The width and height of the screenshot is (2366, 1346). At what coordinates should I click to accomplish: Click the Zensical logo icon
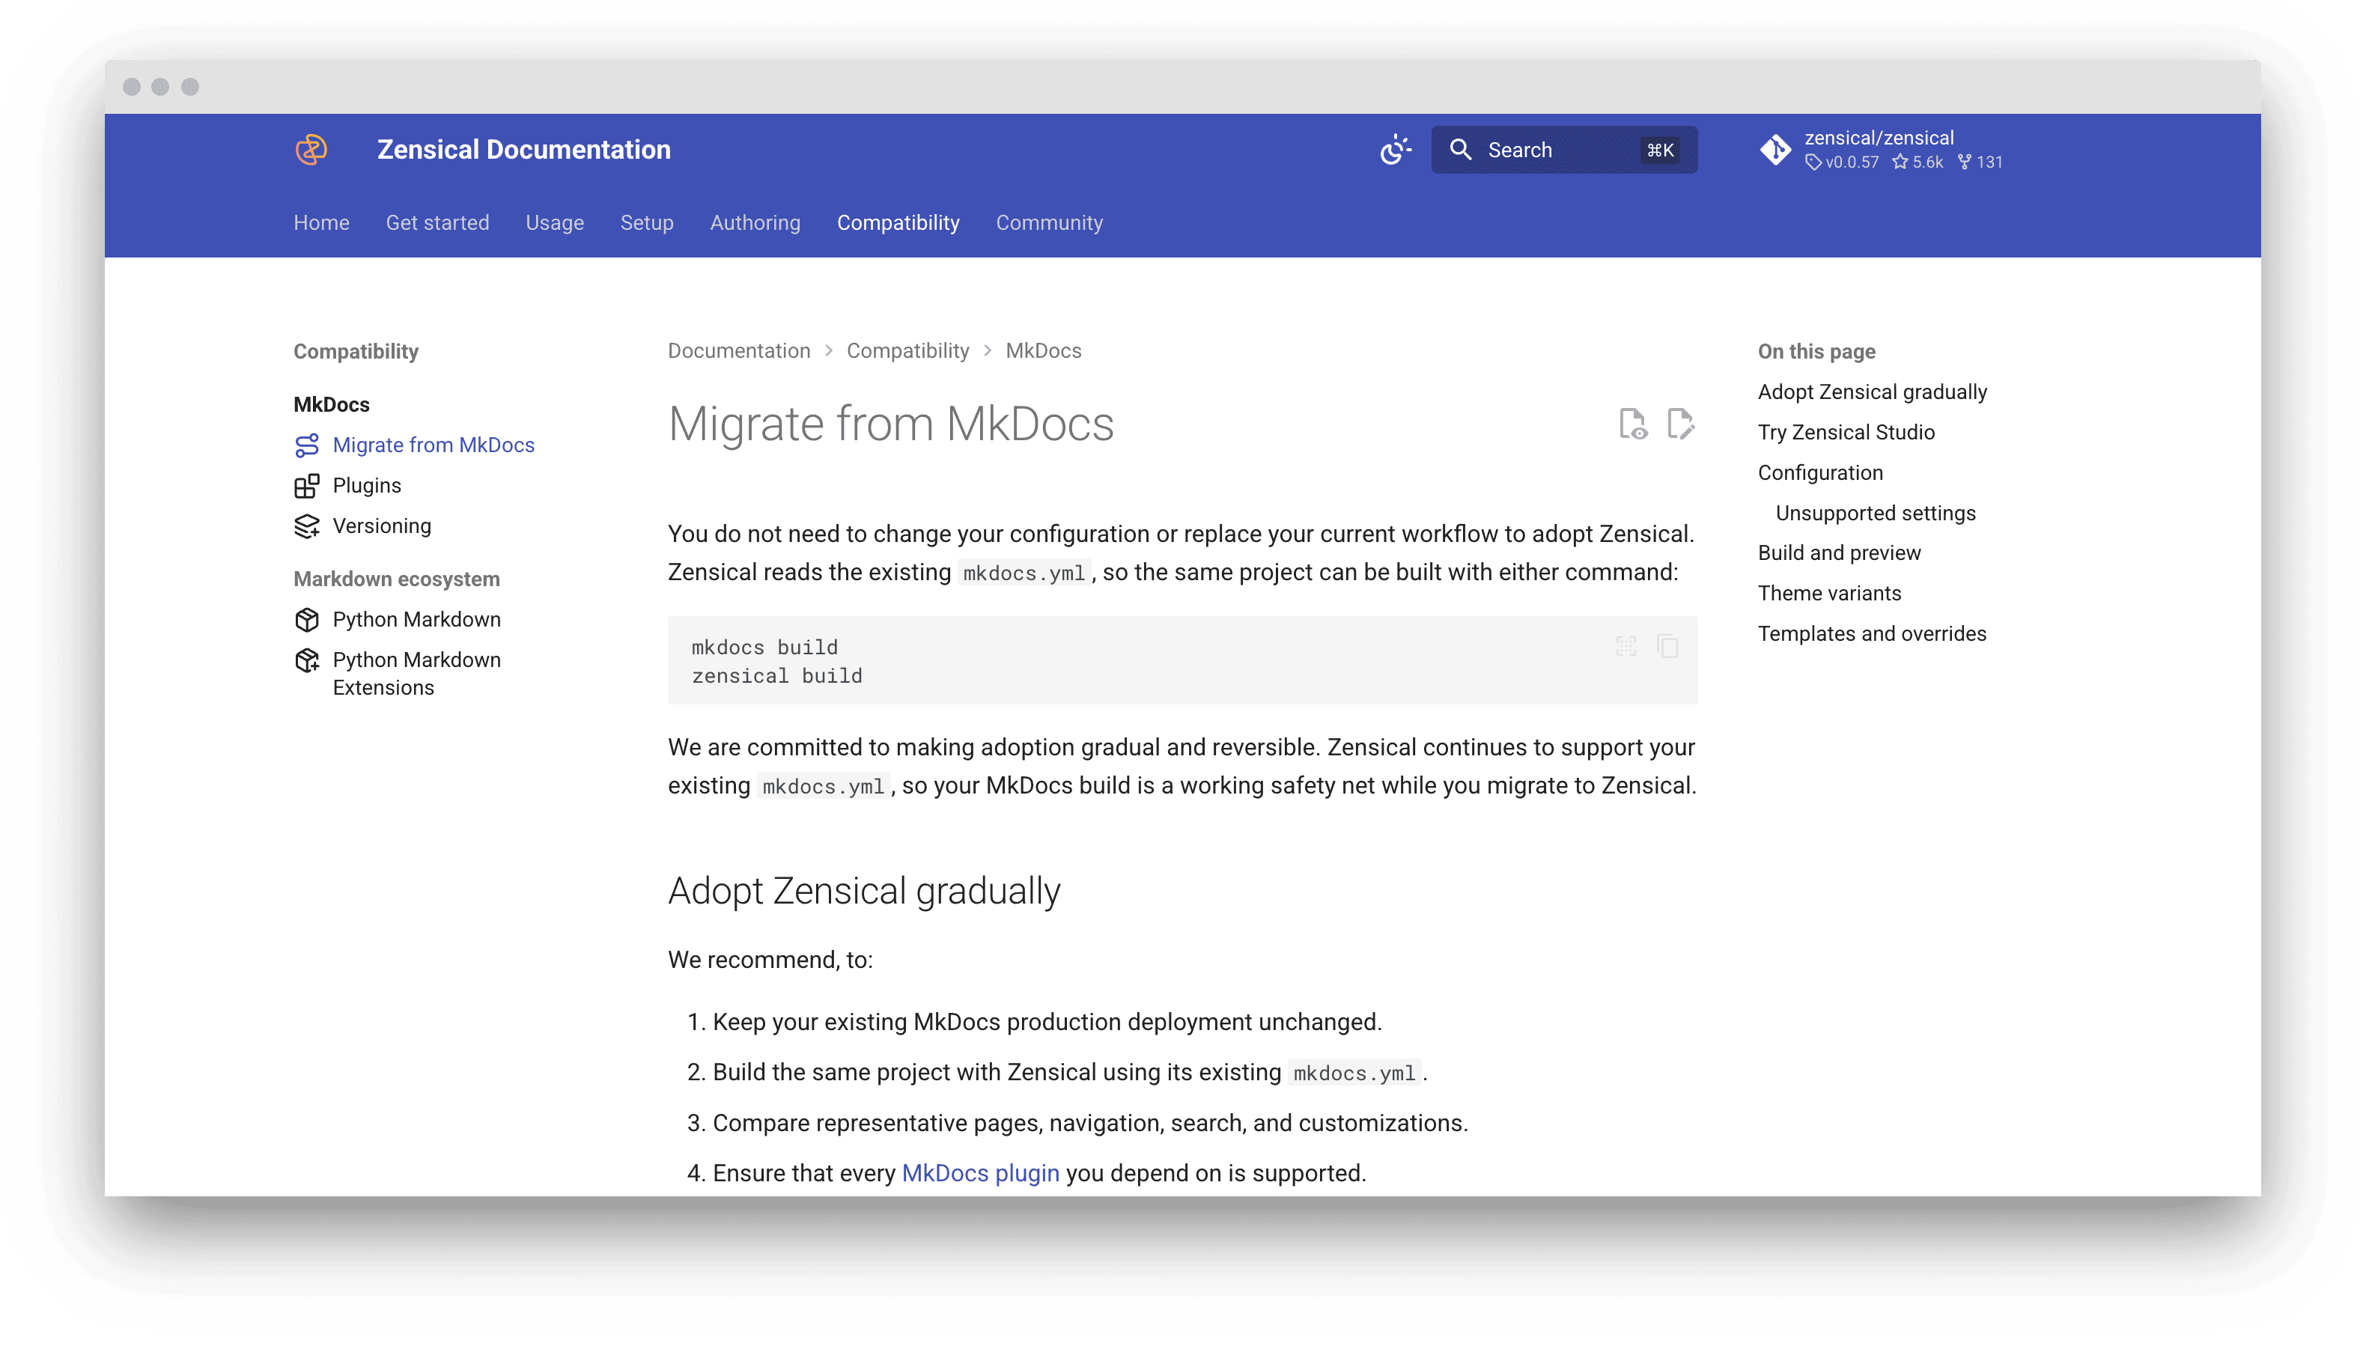311,149
